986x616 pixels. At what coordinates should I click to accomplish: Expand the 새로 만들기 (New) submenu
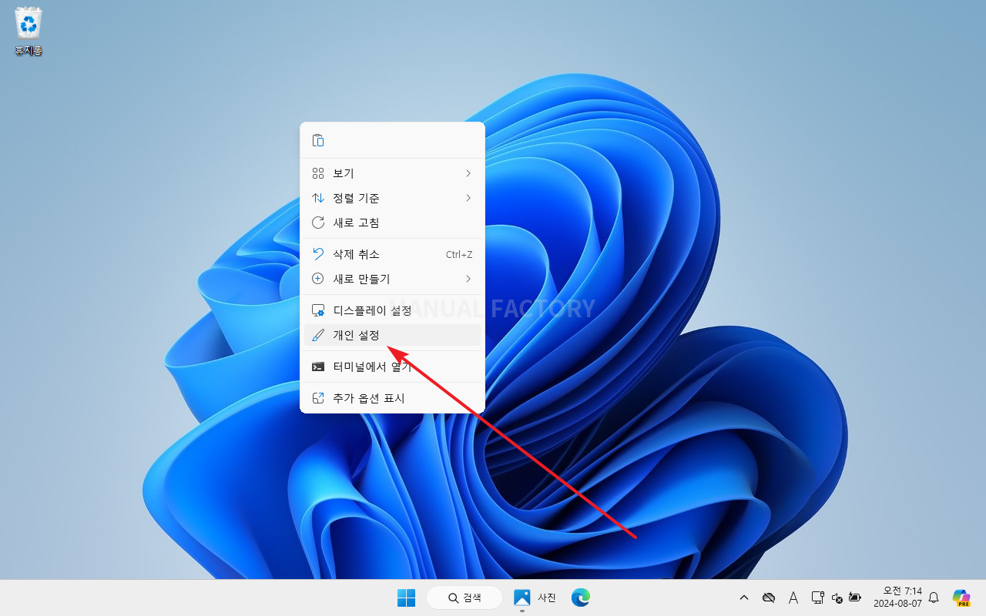[x=392, y=279]
